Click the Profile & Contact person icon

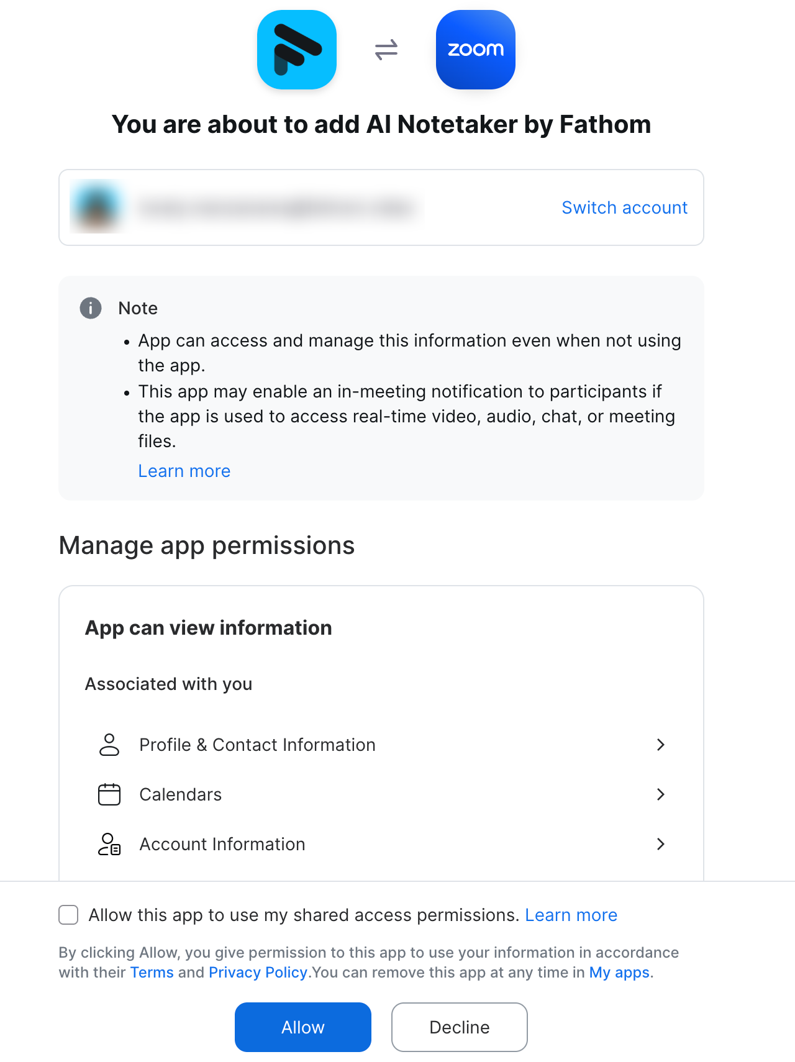109,745
